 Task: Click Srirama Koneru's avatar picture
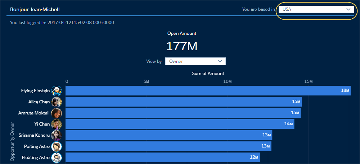57,135
